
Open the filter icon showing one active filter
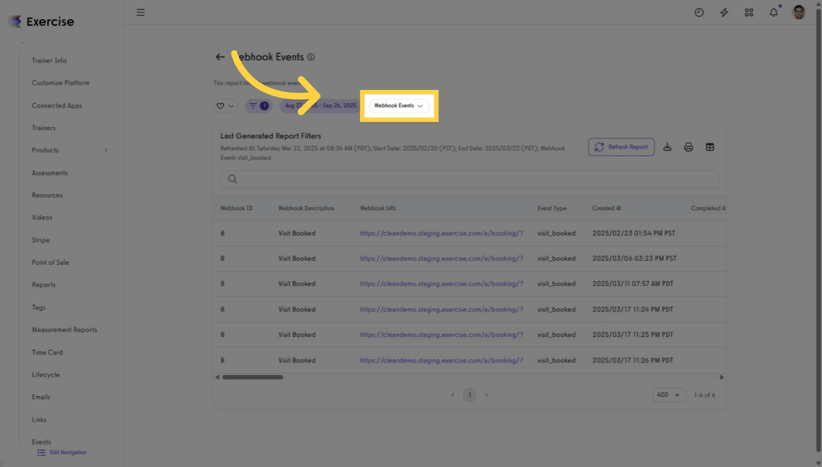tap(258, 105)
